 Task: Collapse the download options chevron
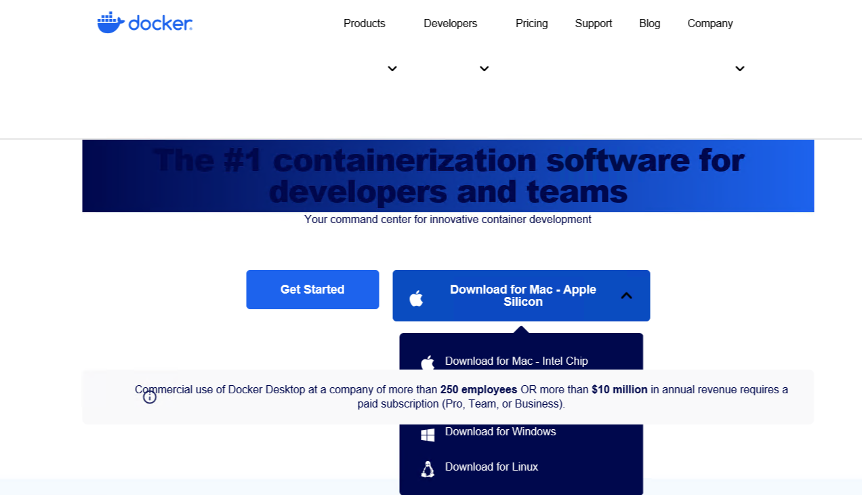tap(626, 296)
